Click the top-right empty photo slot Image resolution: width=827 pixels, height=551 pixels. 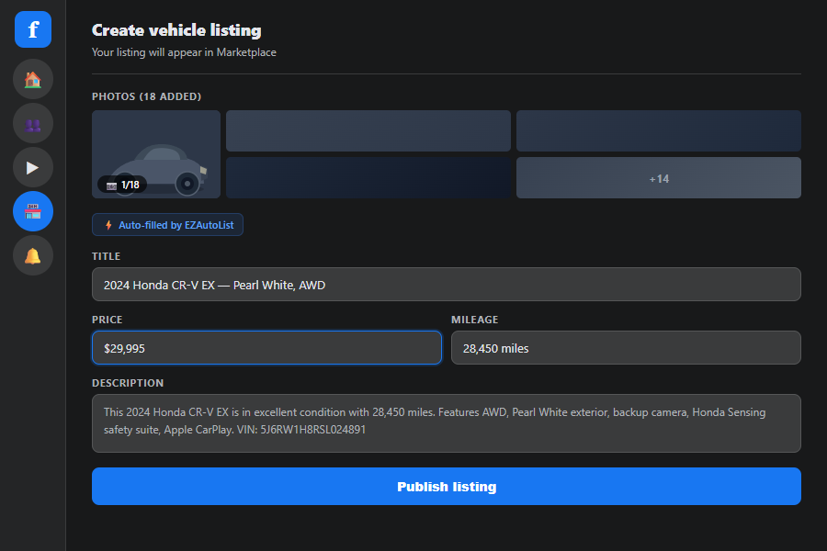658,130
